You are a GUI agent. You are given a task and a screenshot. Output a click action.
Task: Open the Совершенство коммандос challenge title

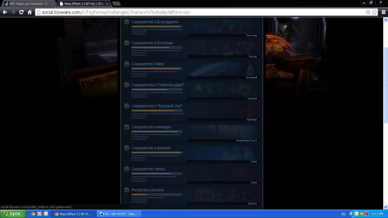point(151,127)
